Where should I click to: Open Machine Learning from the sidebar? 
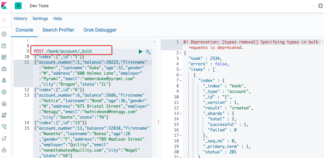[x=4, y=92]
